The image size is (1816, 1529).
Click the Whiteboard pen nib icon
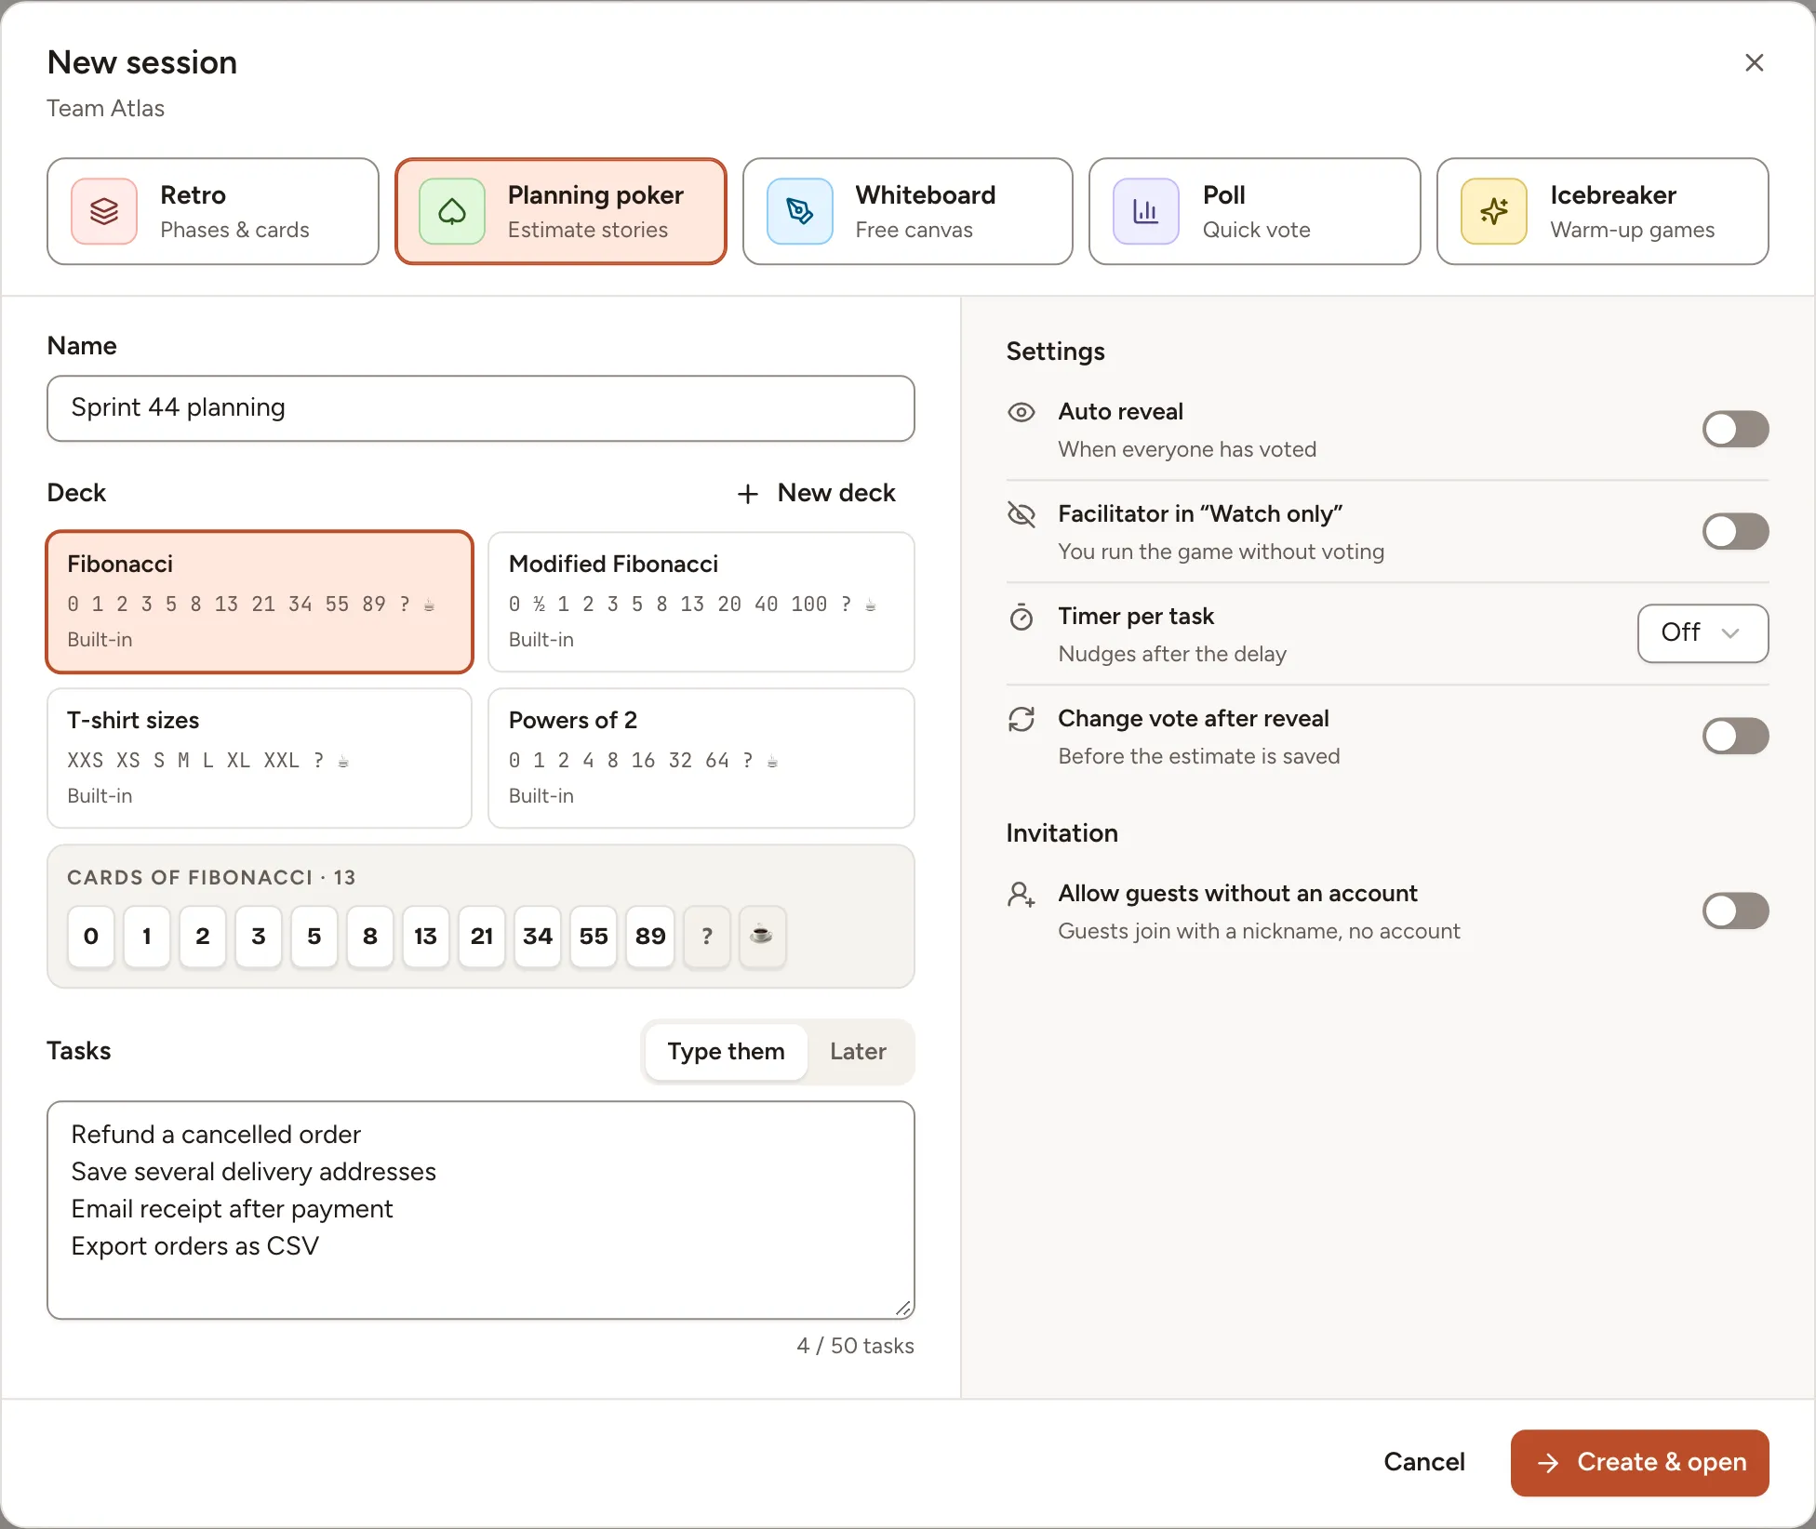tap(800, 212)
